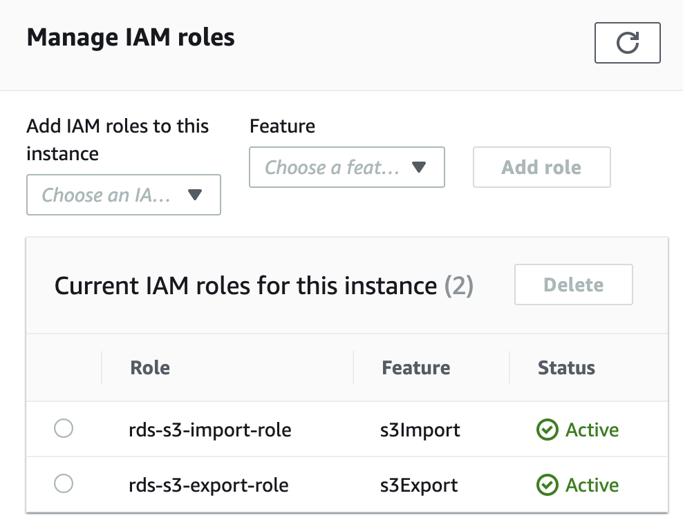Viewport: 683px width, 529px height.
Task: Click the rds-s3-export-role name text
Action: click(x=209, y=485)
